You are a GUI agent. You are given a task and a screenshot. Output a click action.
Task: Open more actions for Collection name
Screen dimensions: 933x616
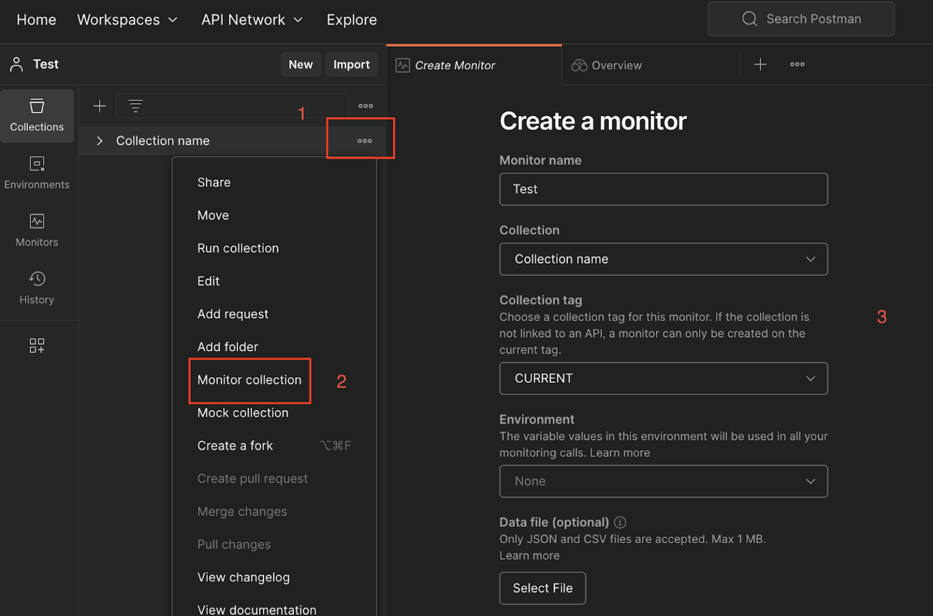click(364, 140)
